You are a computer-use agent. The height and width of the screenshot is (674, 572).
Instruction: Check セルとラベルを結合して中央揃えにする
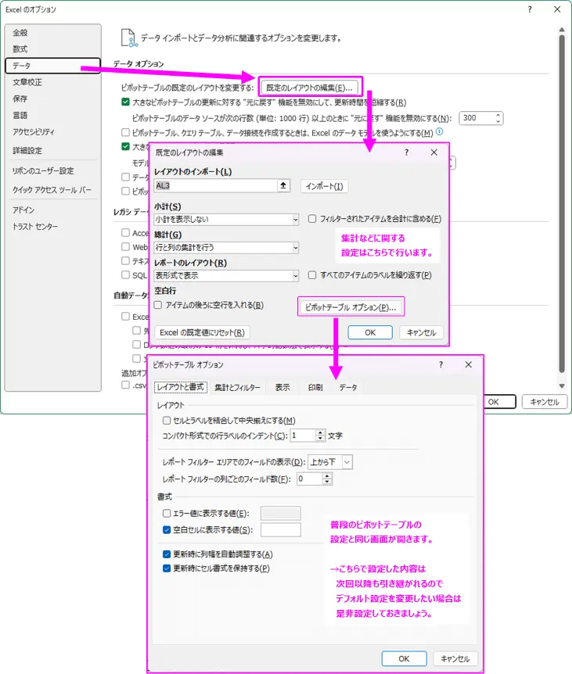167,421
